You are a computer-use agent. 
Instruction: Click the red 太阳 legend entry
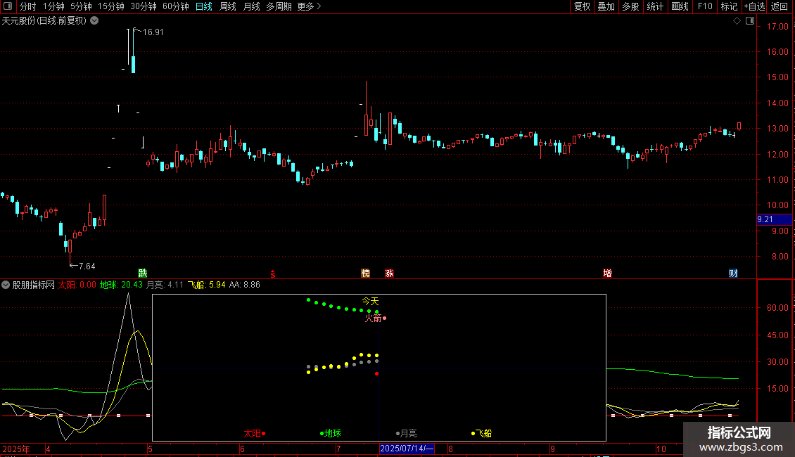point(255,433)
